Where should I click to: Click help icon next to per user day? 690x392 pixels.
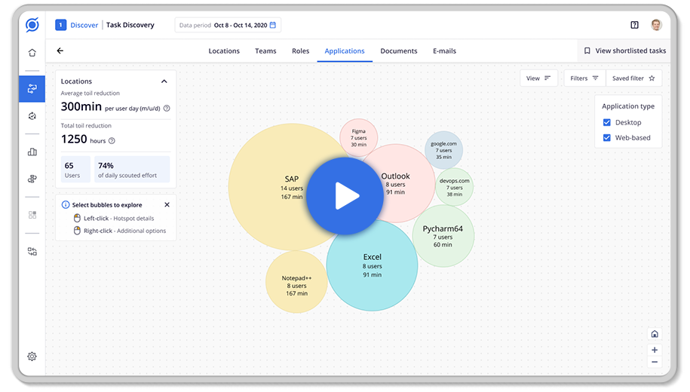(167, 109)
